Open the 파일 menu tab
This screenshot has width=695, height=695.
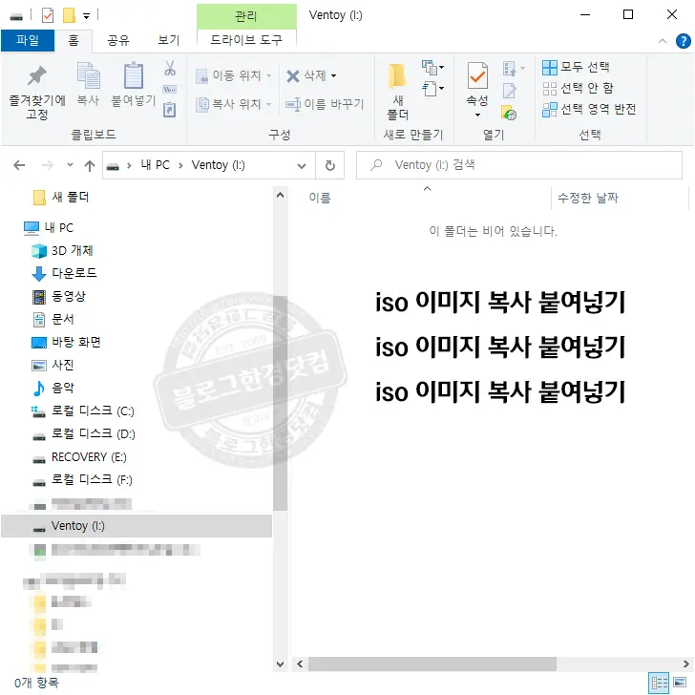[28, 41]
